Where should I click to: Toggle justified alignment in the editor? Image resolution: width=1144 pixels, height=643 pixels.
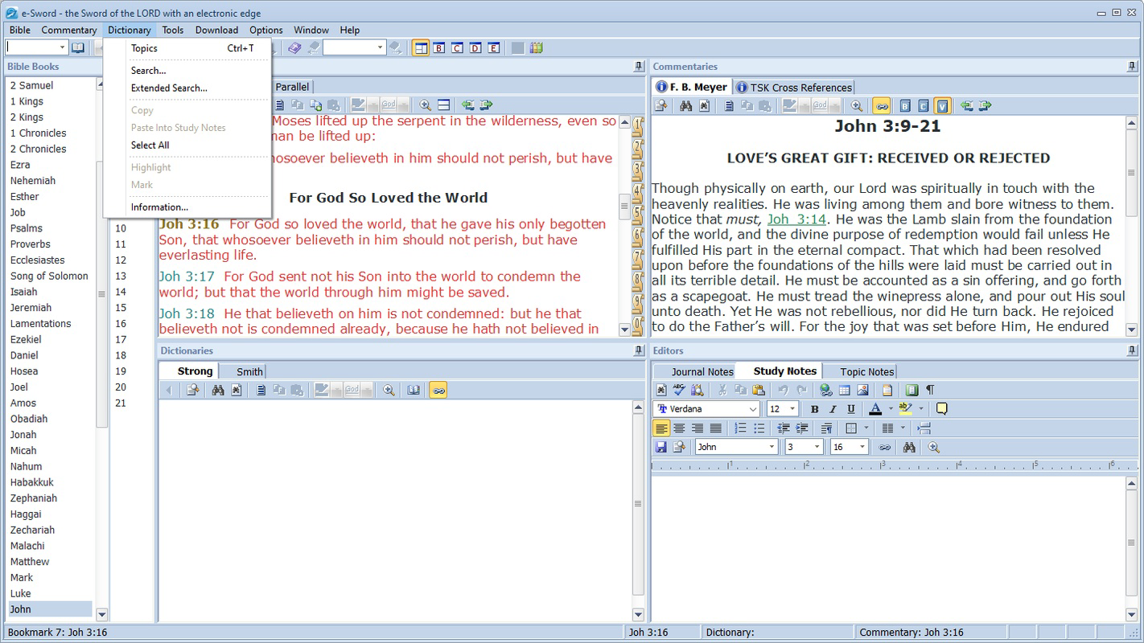(x=715, y=428)
